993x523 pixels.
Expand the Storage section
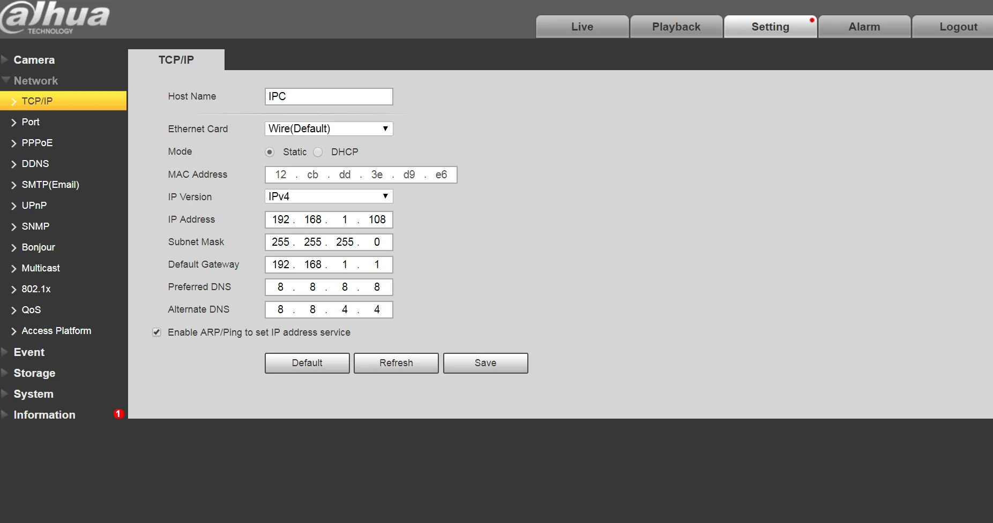[x=34, y=373]
